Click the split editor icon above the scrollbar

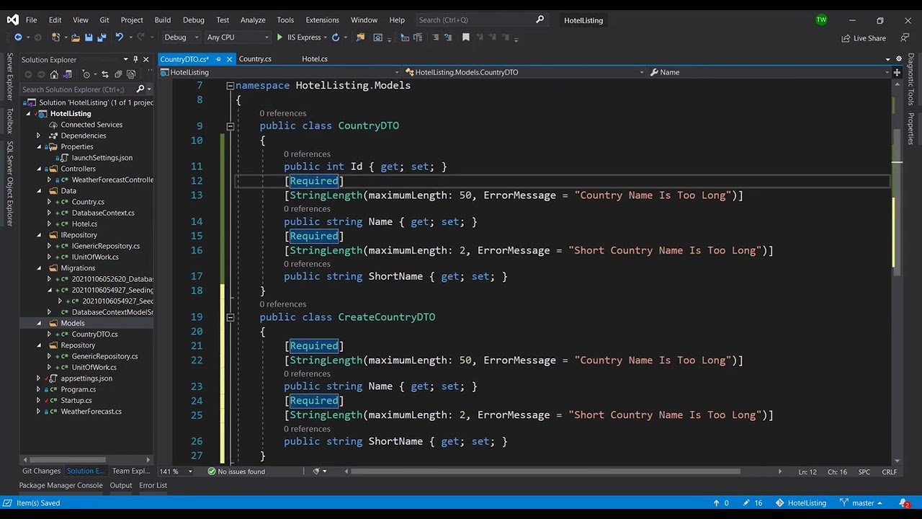[897, 72]
